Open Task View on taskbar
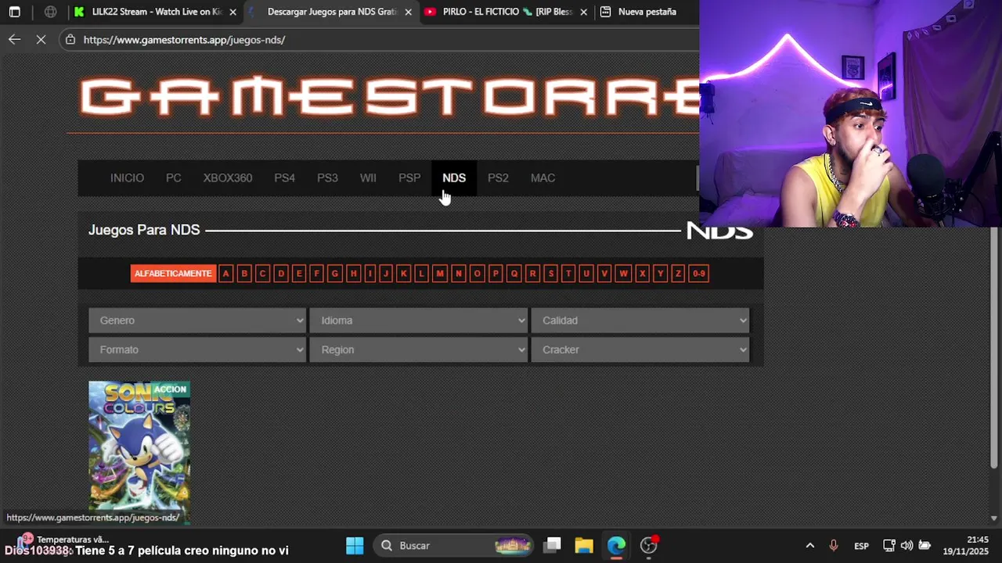The width and height of the screenshot is (1002, 563). [553, 545]
